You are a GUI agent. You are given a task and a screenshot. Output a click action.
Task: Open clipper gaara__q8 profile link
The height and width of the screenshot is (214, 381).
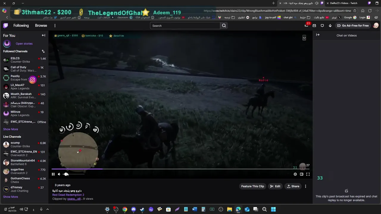(74, 199)
